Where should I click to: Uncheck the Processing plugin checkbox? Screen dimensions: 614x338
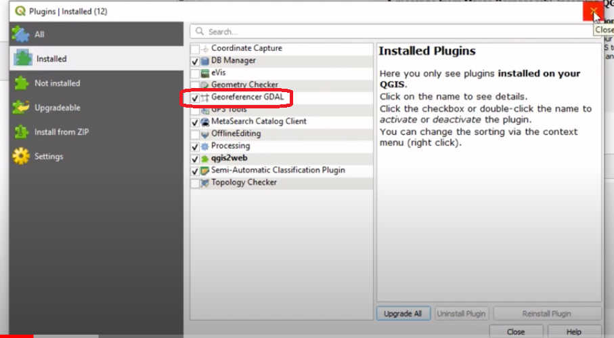tap(194, 146)
